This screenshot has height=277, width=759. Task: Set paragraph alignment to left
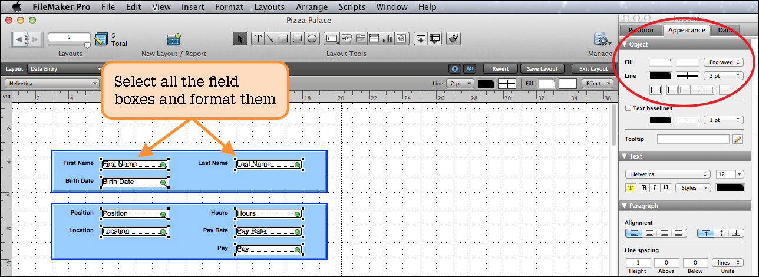point(633,233)
